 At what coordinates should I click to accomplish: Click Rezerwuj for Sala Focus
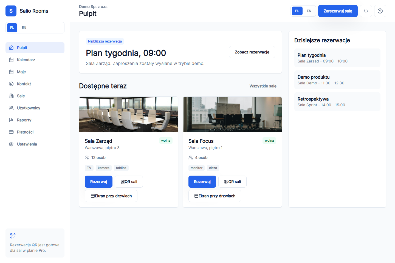(202, 182)
